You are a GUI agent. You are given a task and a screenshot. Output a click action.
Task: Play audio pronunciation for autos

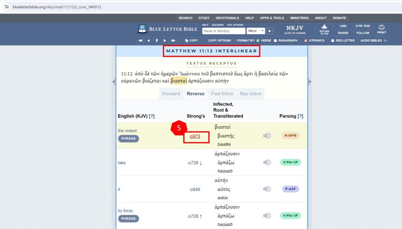click(x=267, y=189)
